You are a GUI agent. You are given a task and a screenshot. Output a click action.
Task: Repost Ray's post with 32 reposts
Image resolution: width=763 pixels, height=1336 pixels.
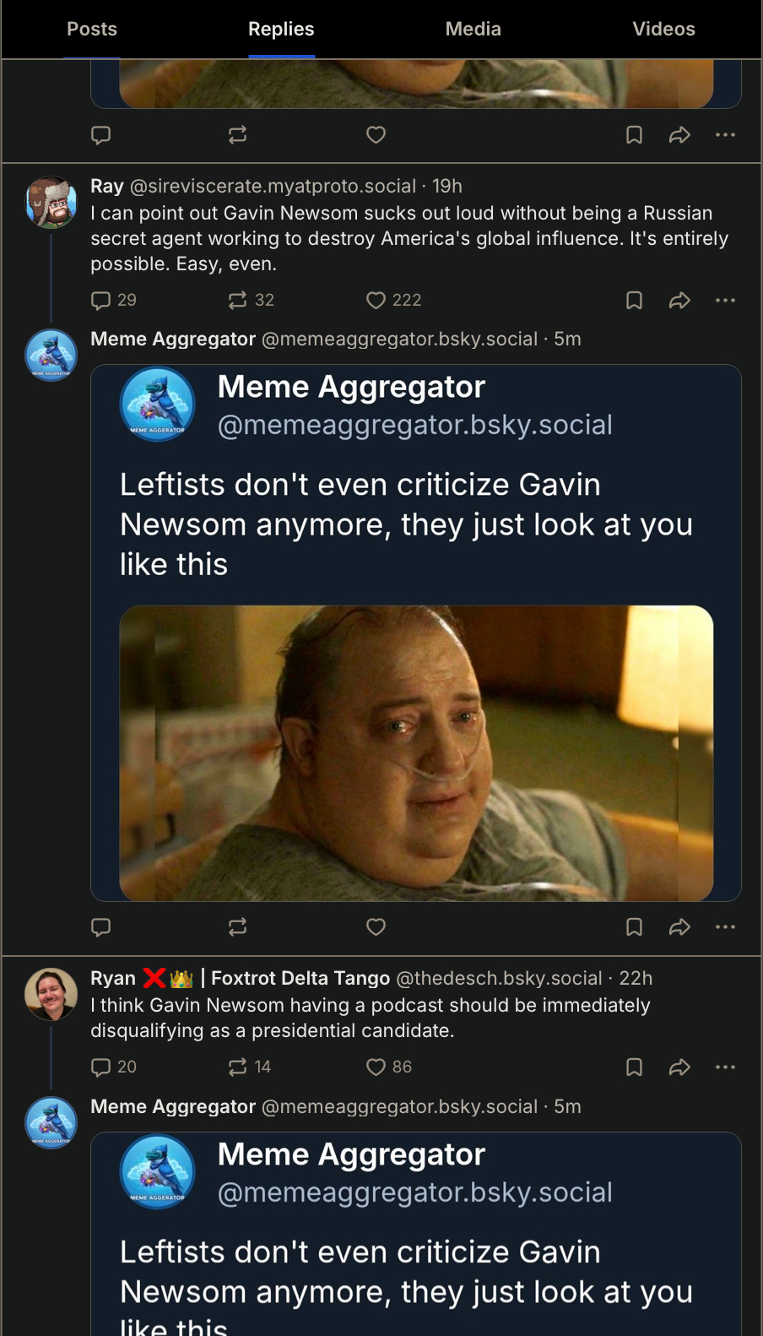tap(238, 301)
